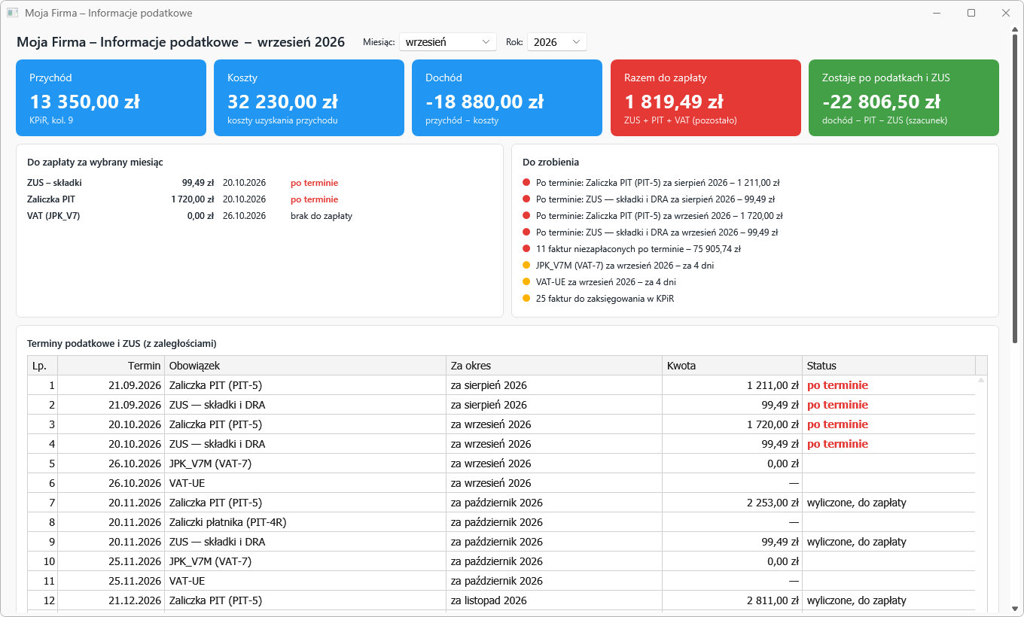Click the 'ZUS – składki' payment row label
Screen dimensions: 1024x617
pyautogui.click(x=54, y=183)
